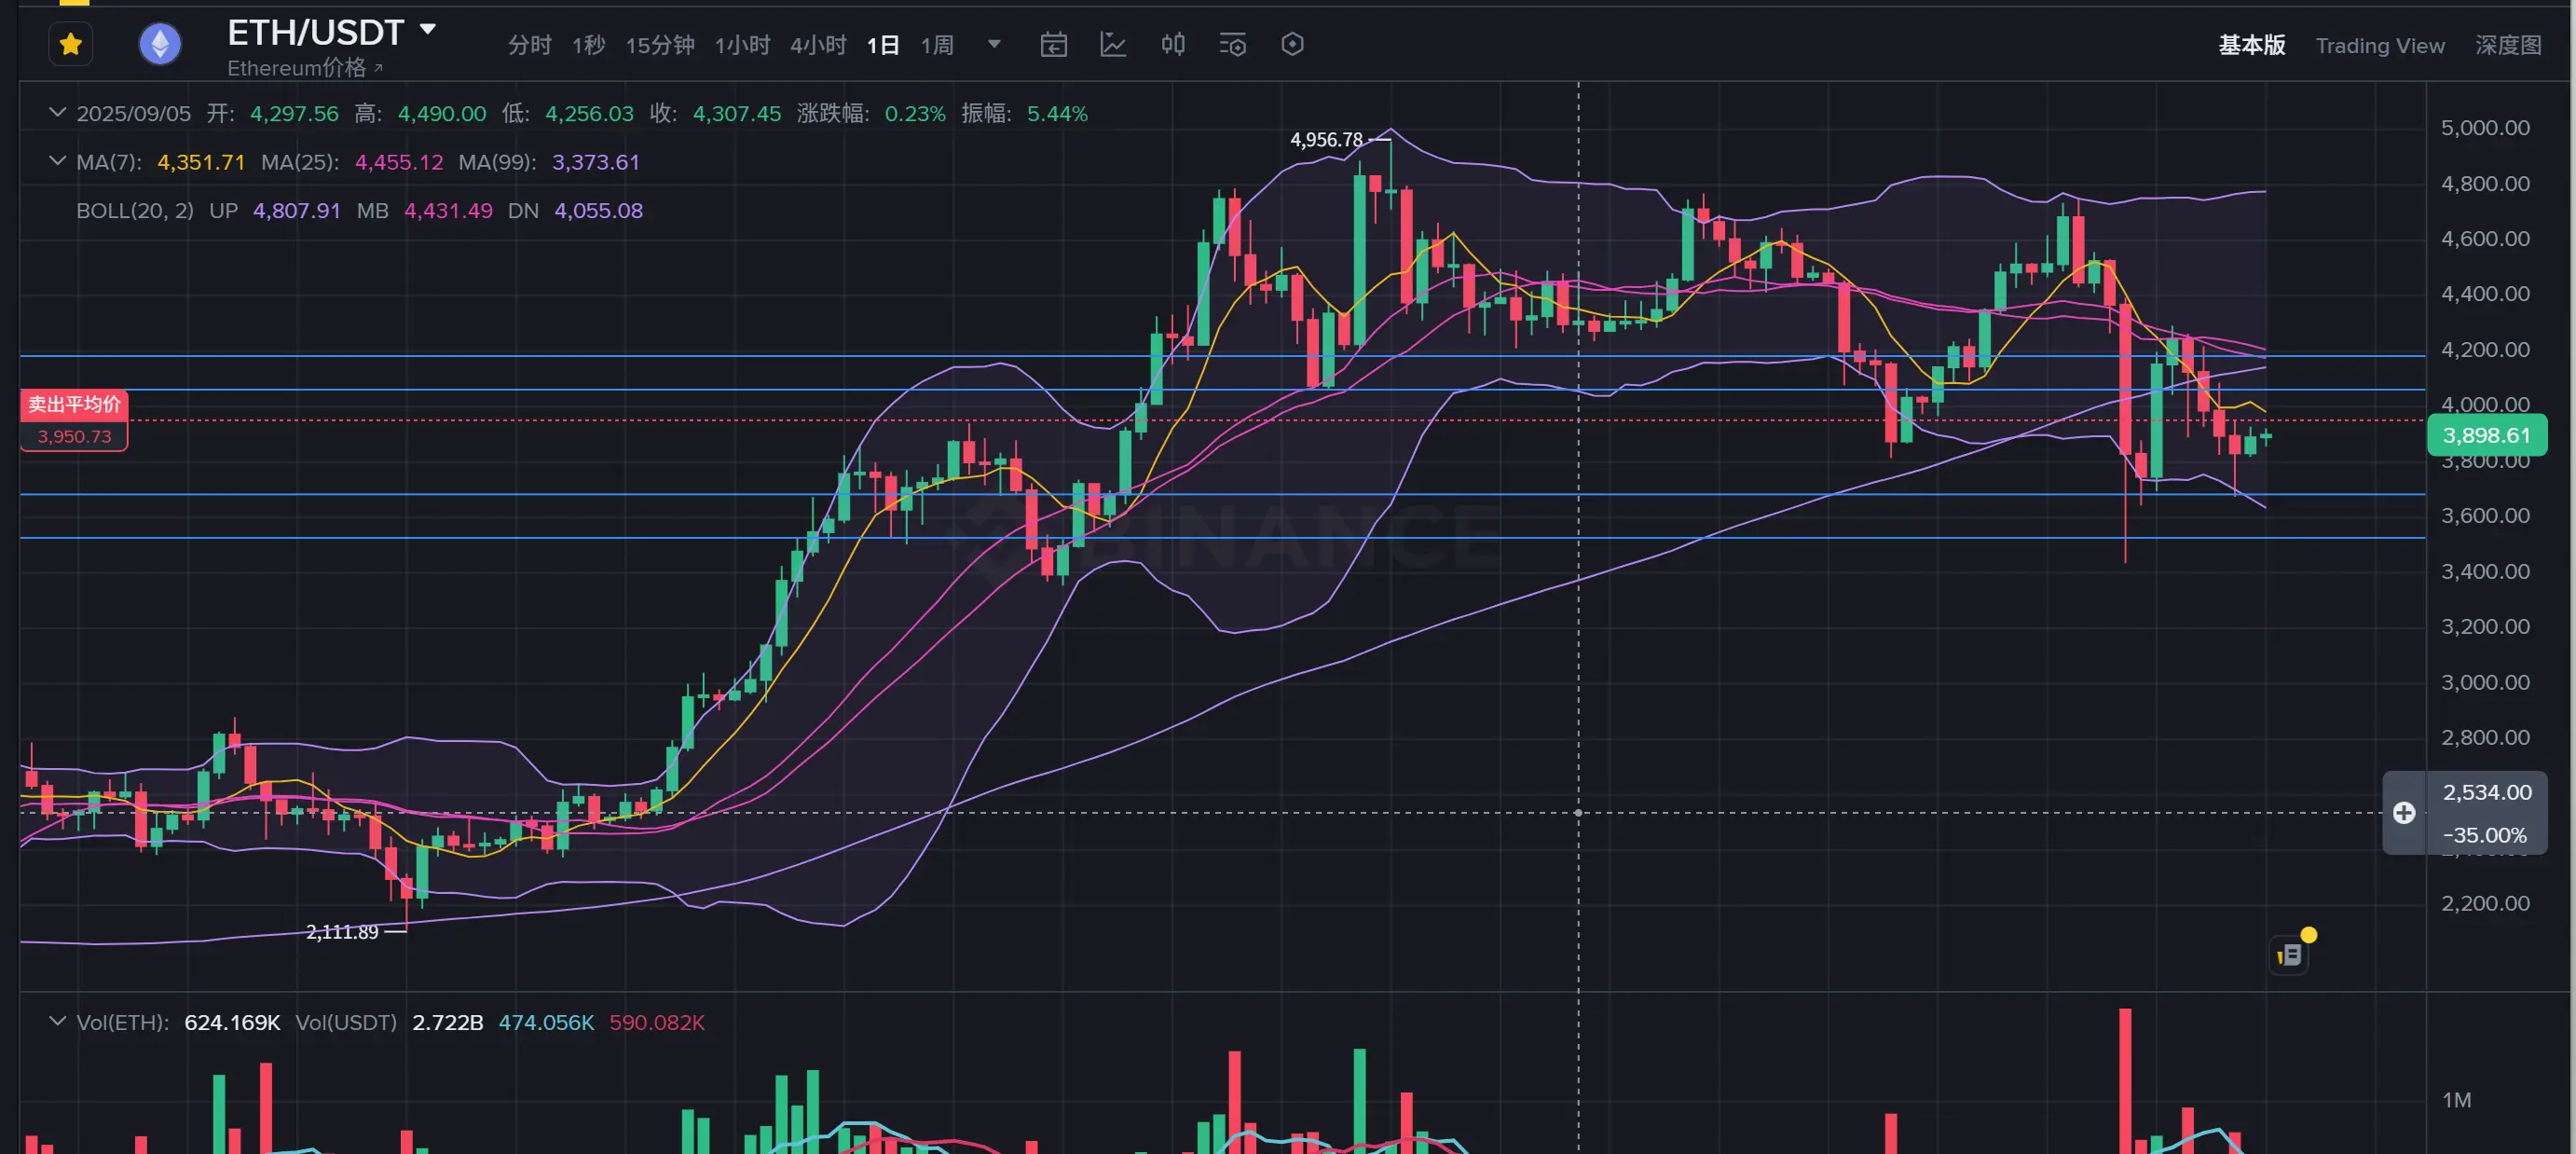This screenshot has width=2576, height=1154.
Task: Open the technical indicators line-chart icon
Action: pyautogui.click(x=1113, y=45)
